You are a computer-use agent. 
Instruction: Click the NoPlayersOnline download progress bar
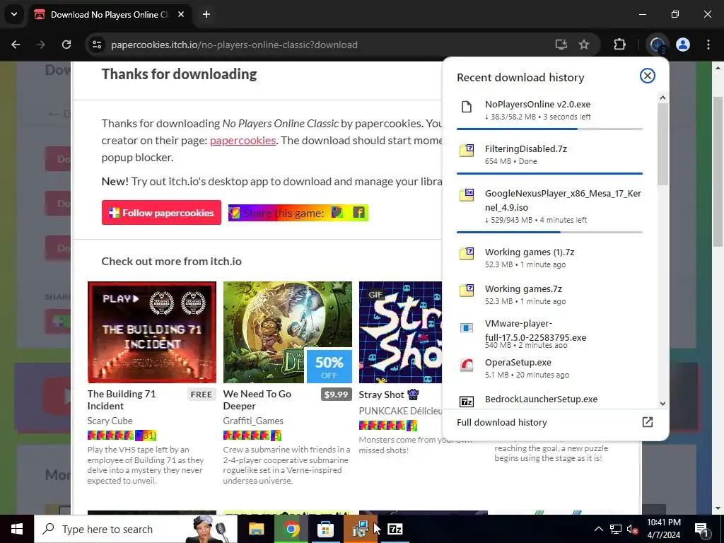[549, 129]
